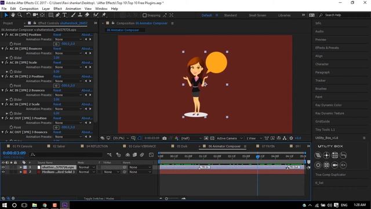Toggle AC IN [3PR] Bounces effect fx

pos(6,49)
